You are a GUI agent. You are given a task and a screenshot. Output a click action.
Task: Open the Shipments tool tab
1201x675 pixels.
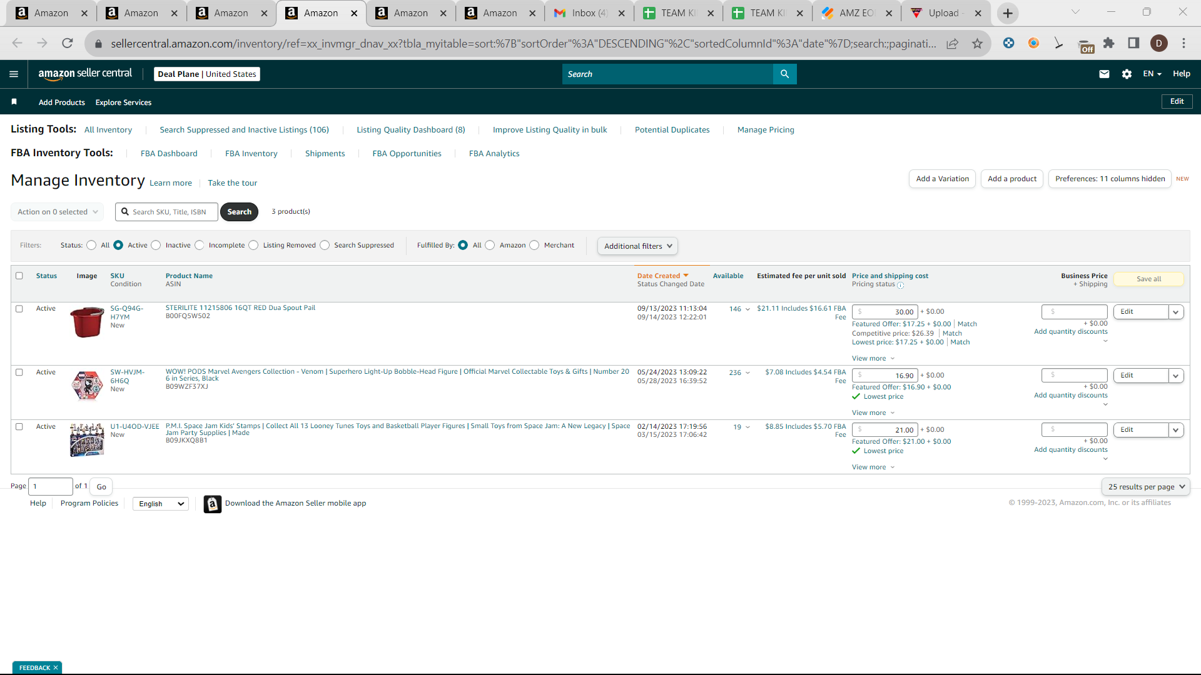(x=325, y=154)
